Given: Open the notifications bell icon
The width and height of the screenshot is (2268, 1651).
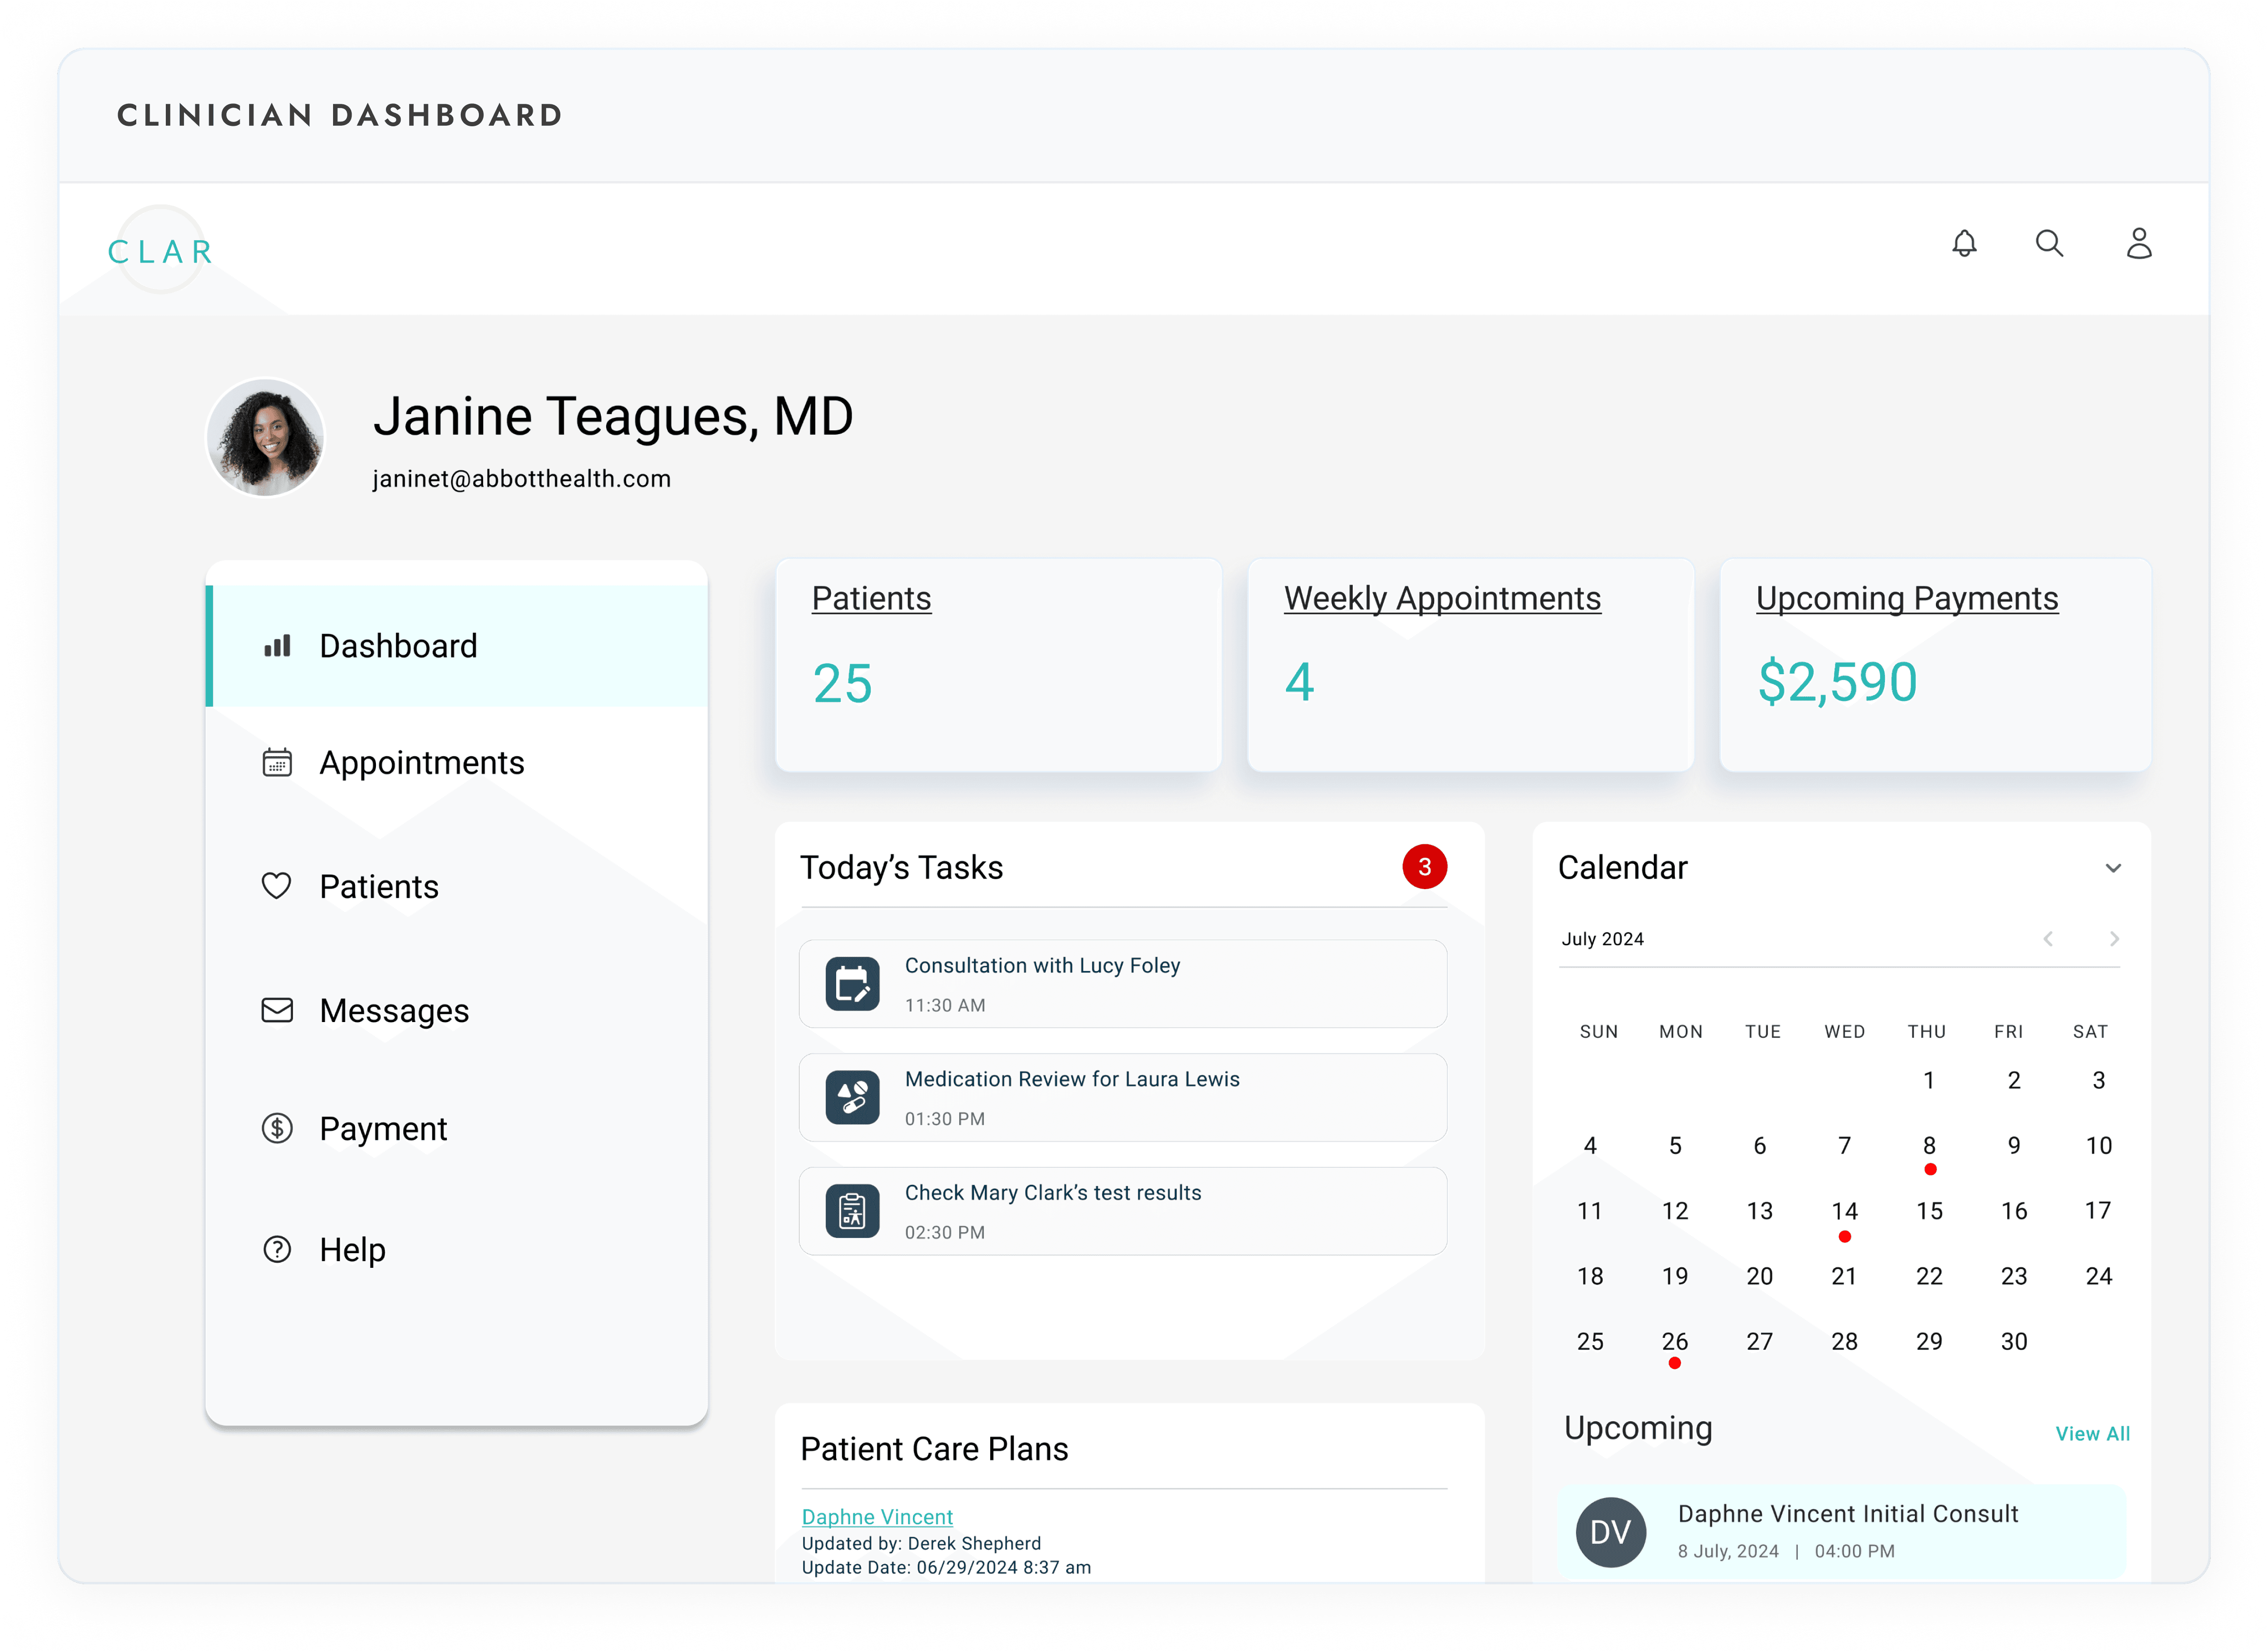Looking at the screenshot, I should [1964, 244].
